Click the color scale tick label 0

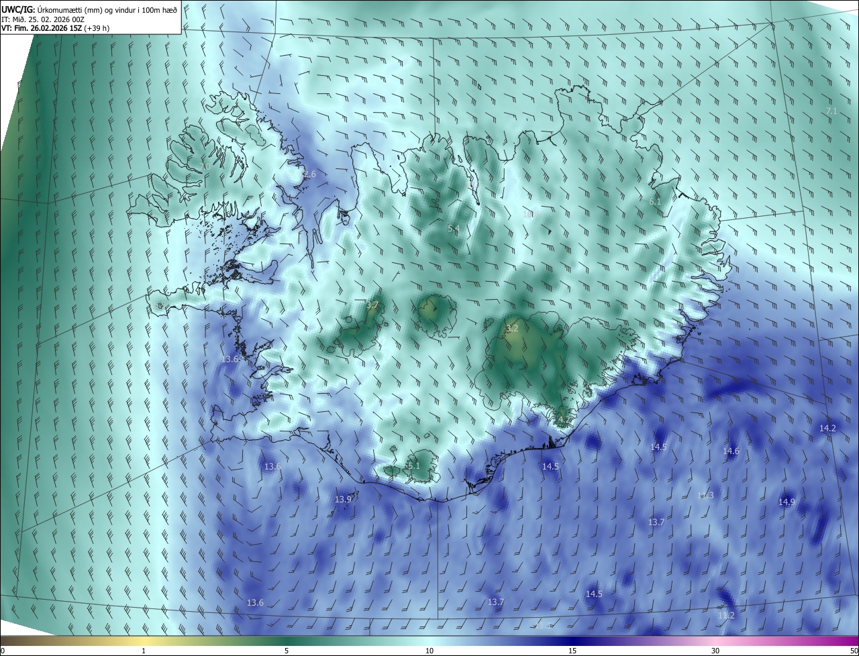coord(3,651)
